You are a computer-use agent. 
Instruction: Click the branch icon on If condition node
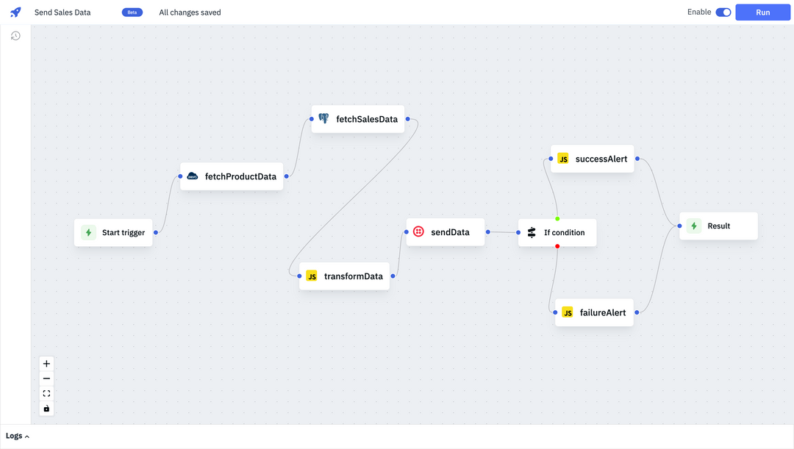click(x=531, y=232)
